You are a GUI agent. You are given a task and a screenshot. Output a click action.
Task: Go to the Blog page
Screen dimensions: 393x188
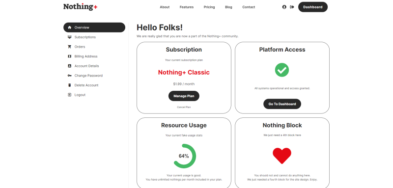pyautogui.click(x=228, y=7)
